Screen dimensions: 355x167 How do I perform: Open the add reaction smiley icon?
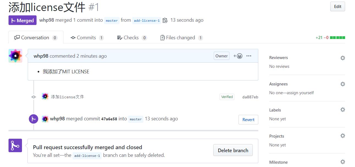click(238, 56)
